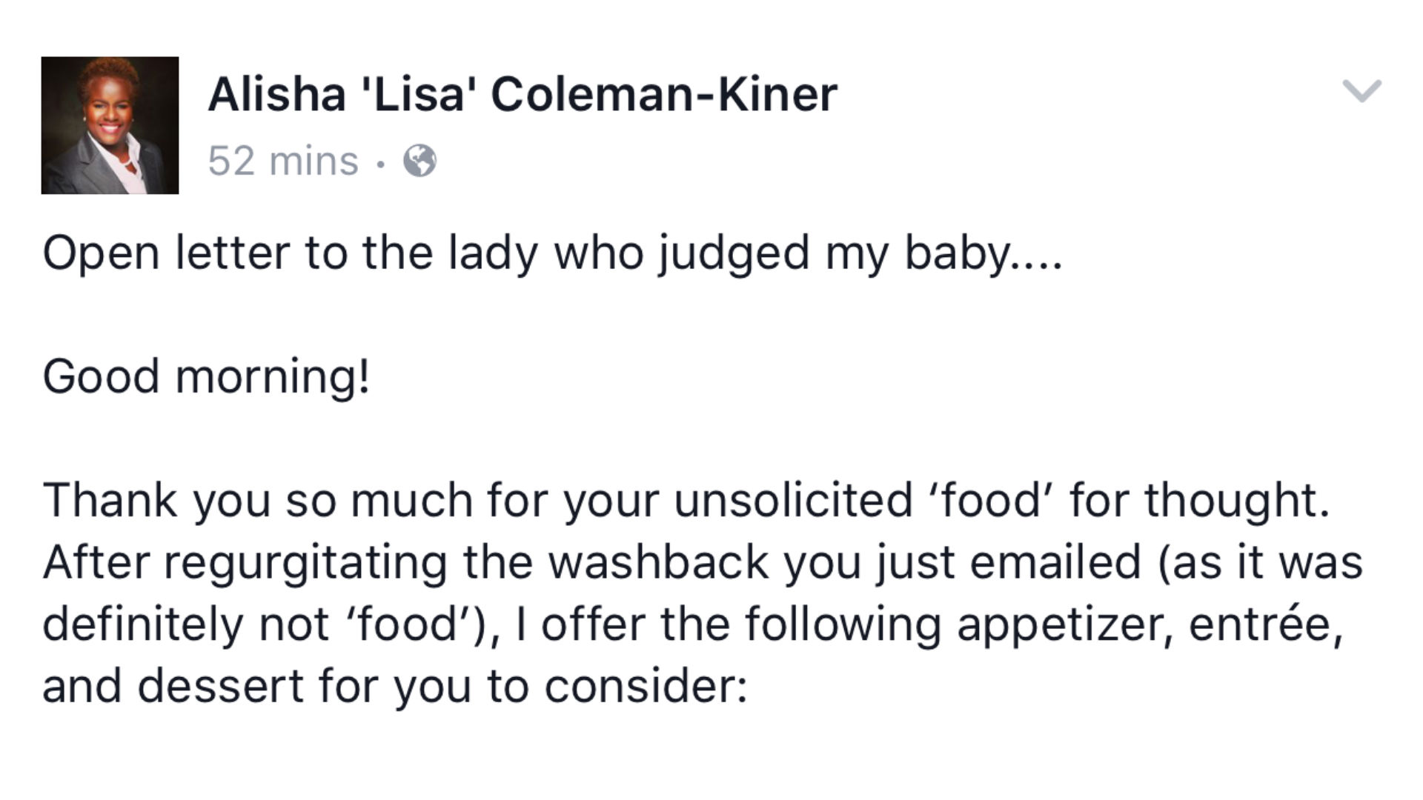Click the word "dessert" in the post
Image resolution: width=1423 pixels, height=800 pixels.
220,686
